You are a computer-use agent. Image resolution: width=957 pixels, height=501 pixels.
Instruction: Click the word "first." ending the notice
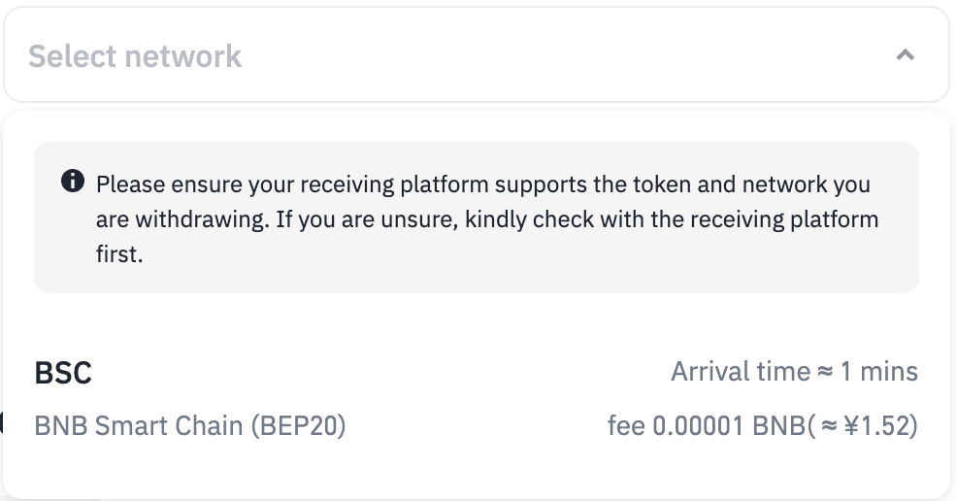click(119, 256)
